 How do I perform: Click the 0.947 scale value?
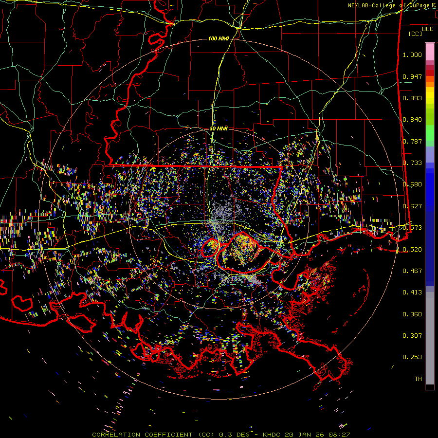click(x=412, y=76)
